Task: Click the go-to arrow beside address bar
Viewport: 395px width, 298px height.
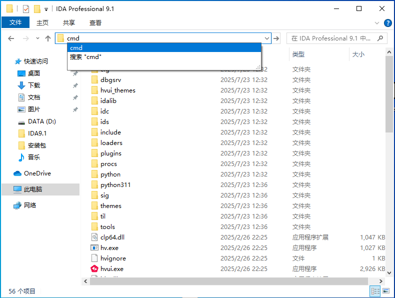Action: [x=276, y=38]
